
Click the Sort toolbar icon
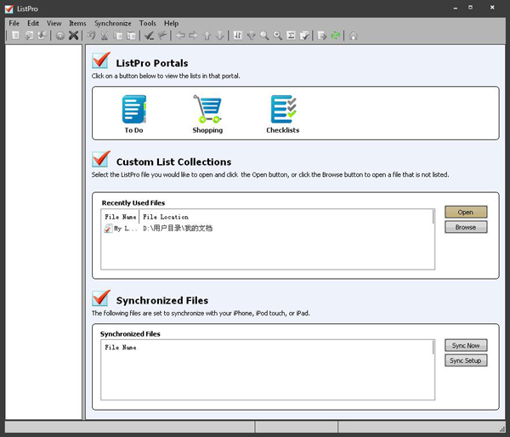(238, 35)
